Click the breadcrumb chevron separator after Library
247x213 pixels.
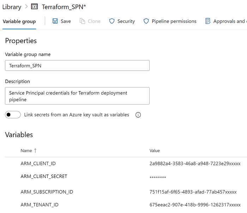point(26,7)
